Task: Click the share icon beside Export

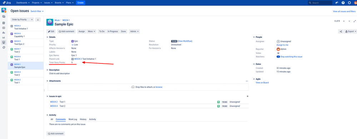Action: (x=341, y=31)
